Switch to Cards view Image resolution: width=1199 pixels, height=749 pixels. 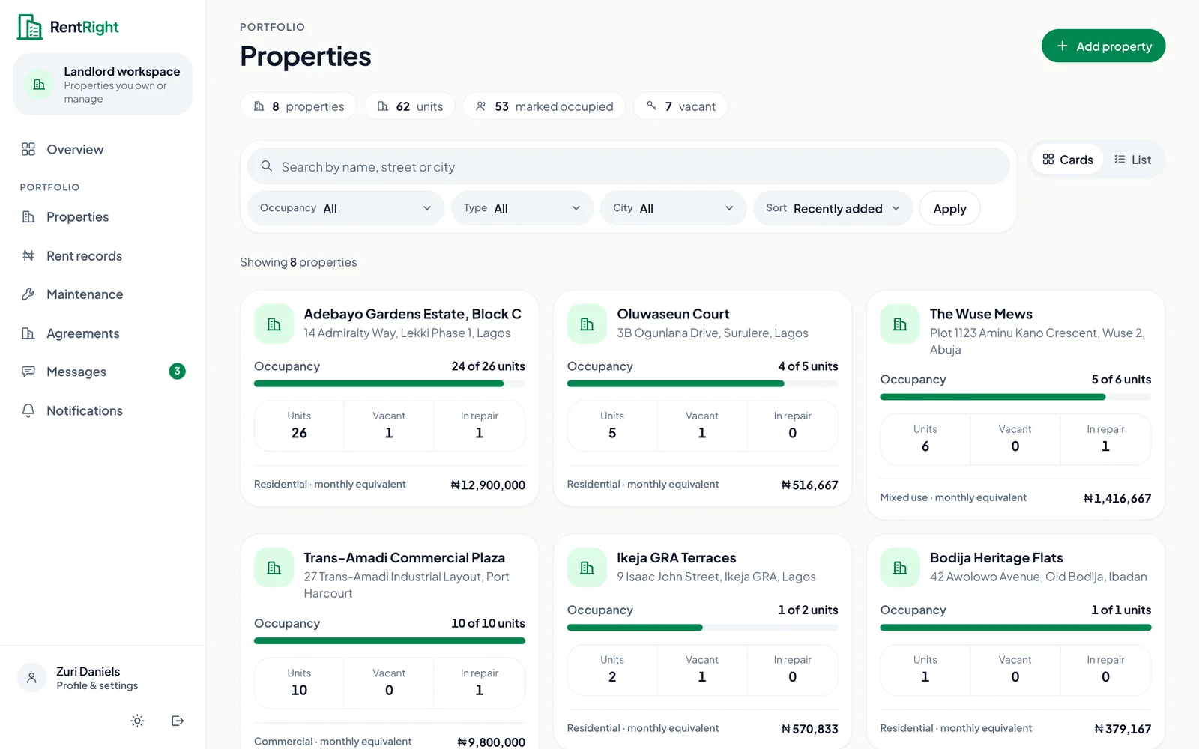tap(1068, 160)
